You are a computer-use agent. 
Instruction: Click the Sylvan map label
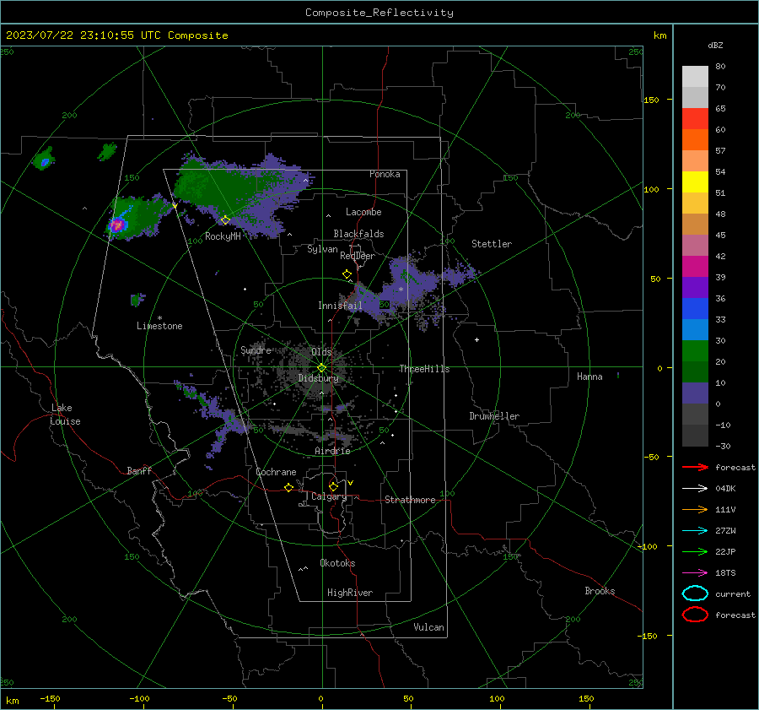tap(322, 249)
